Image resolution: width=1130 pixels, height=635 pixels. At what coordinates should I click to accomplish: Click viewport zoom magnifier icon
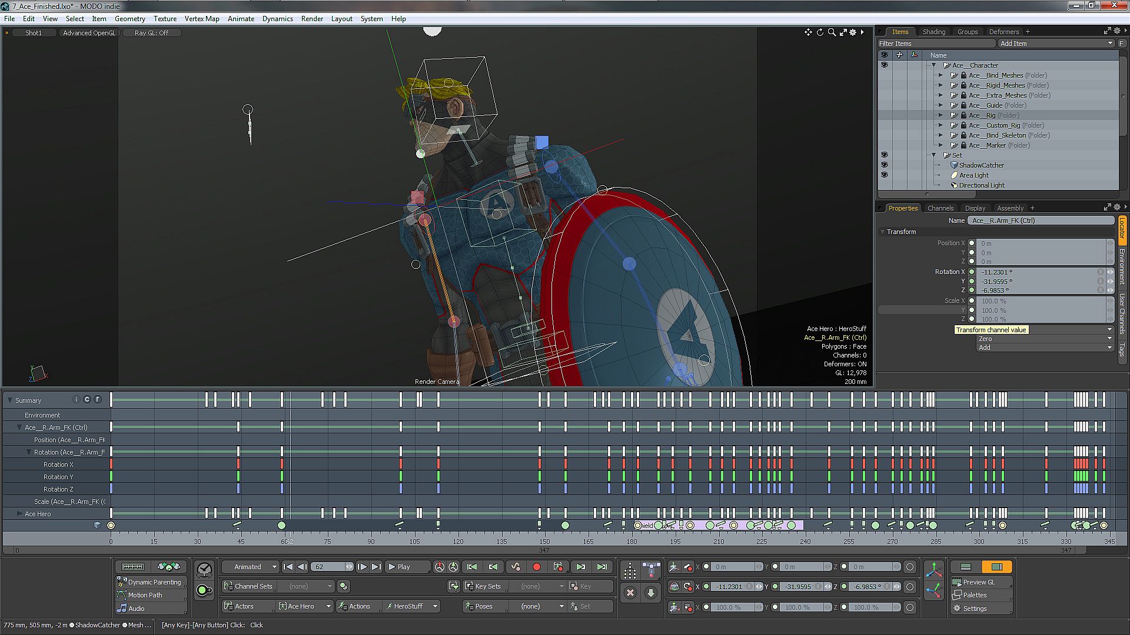click(x=832, y=32)
